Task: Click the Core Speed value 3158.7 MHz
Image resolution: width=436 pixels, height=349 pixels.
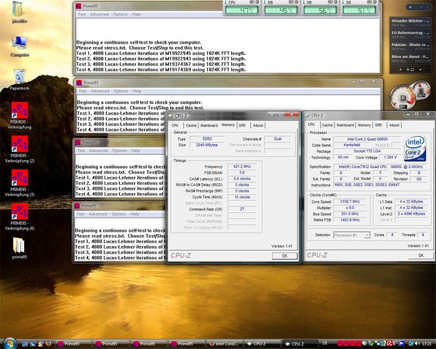Action: click(x=350, y=202)
